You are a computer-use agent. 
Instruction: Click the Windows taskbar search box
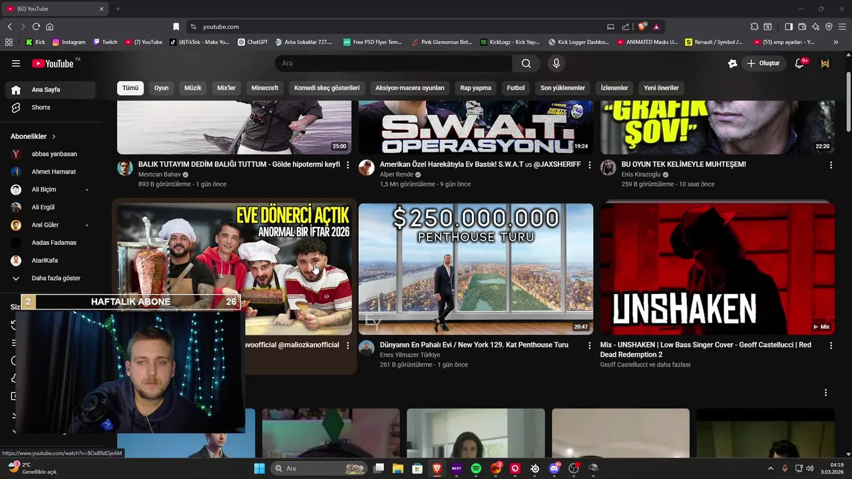click(x=319, y=468)
